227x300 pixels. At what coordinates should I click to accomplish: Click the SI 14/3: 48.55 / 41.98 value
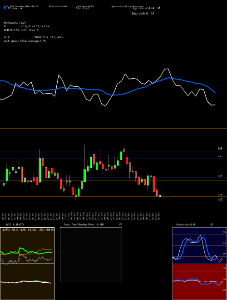pos(35,26)
